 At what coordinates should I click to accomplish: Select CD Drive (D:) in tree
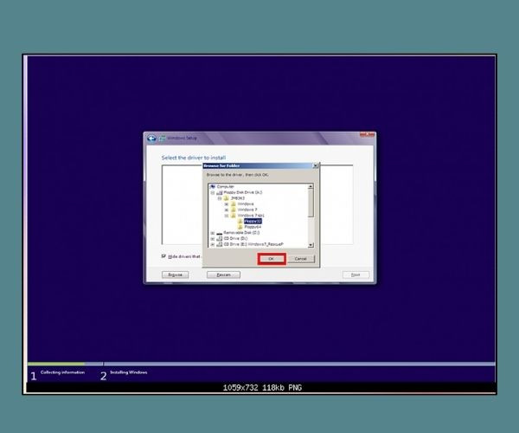(x=235, y=238)
